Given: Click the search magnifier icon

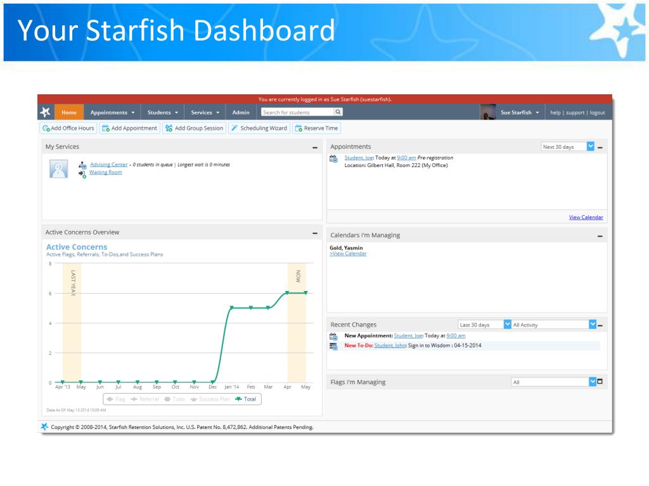Looking at the screenshot, I should click(338, 112).
